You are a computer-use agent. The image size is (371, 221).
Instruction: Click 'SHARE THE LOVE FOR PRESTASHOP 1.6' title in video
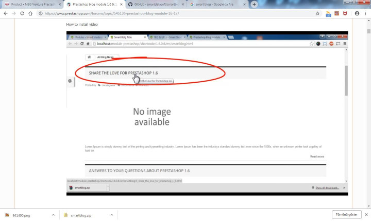(x=123, y=73)
